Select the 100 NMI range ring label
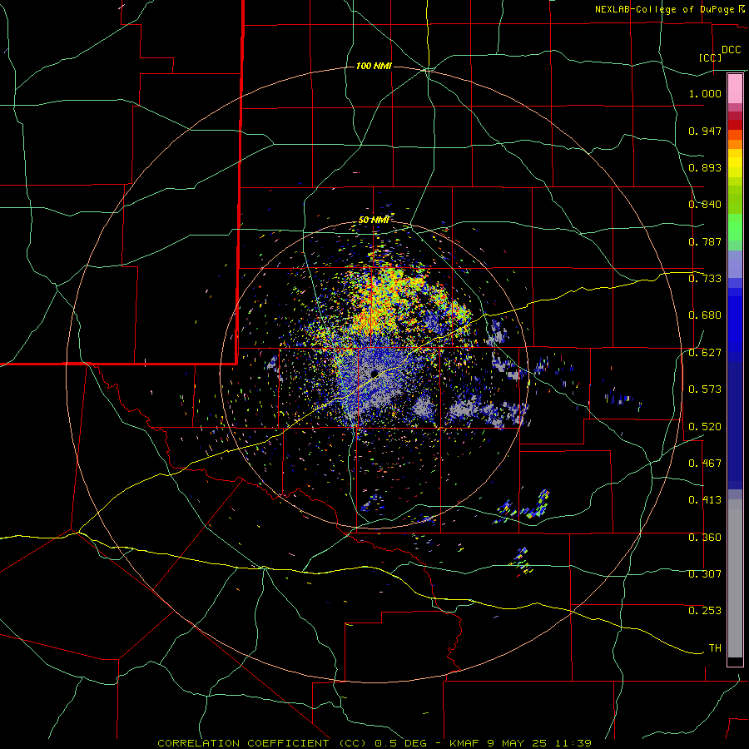This screenshot has width=749, height=749. (x=374, y=66)
